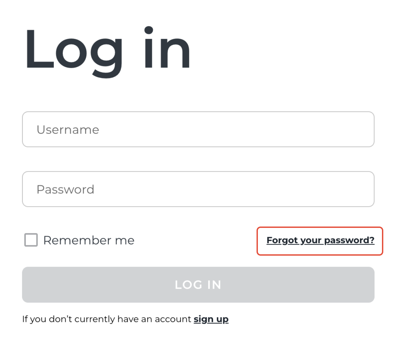Tick the square box beside Remember me

coord(31,240)
